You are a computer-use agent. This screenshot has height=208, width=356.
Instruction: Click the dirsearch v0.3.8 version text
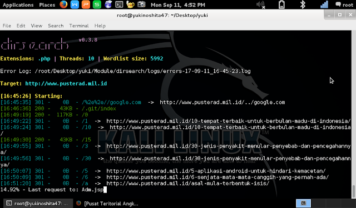[88, 40]
